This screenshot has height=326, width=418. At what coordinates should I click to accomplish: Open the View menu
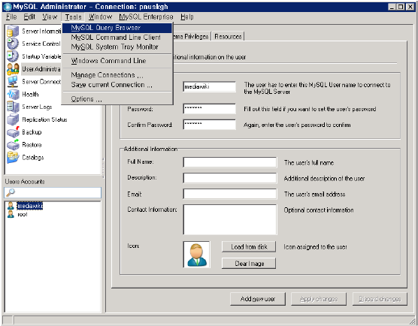pyautogui.click(x=50, y=17)
